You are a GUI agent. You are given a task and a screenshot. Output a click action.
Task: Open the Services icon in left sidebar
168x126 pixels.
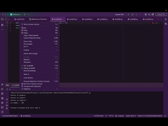coord(2,103)
